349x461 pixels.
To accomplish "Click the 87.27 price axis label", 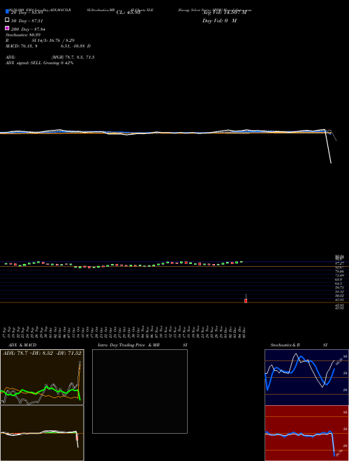I will 340,264.
